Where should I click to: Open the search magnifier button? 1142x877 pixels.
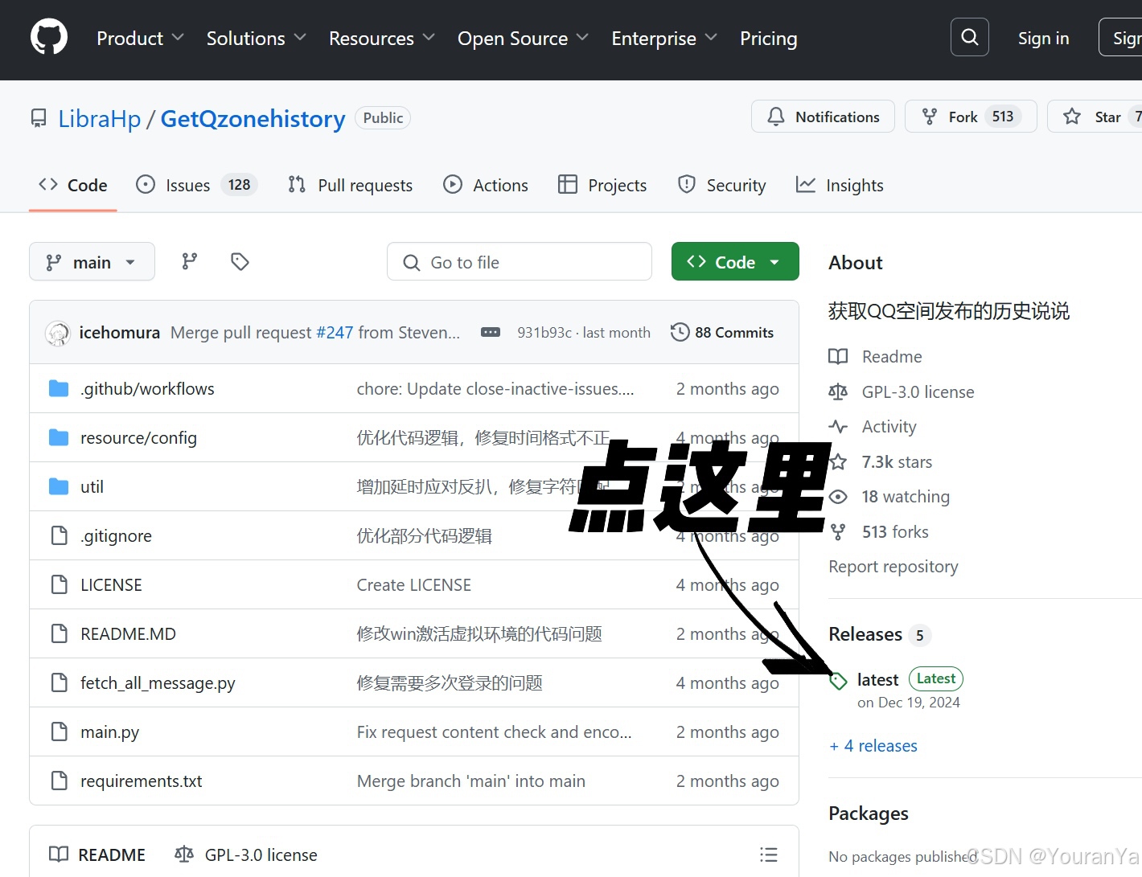(x=969, y=37)
